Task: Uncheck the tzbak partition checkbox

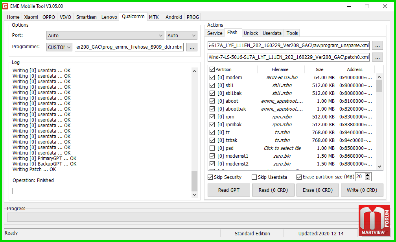Action: tap(212, 140)
